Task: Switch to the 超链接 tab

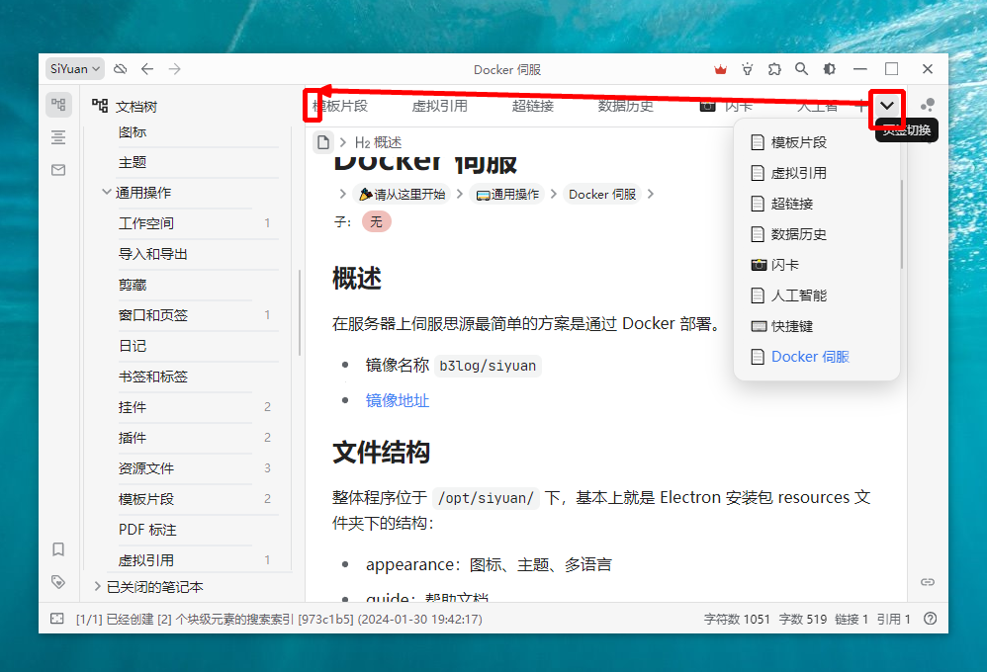Action: pos(532,106)
